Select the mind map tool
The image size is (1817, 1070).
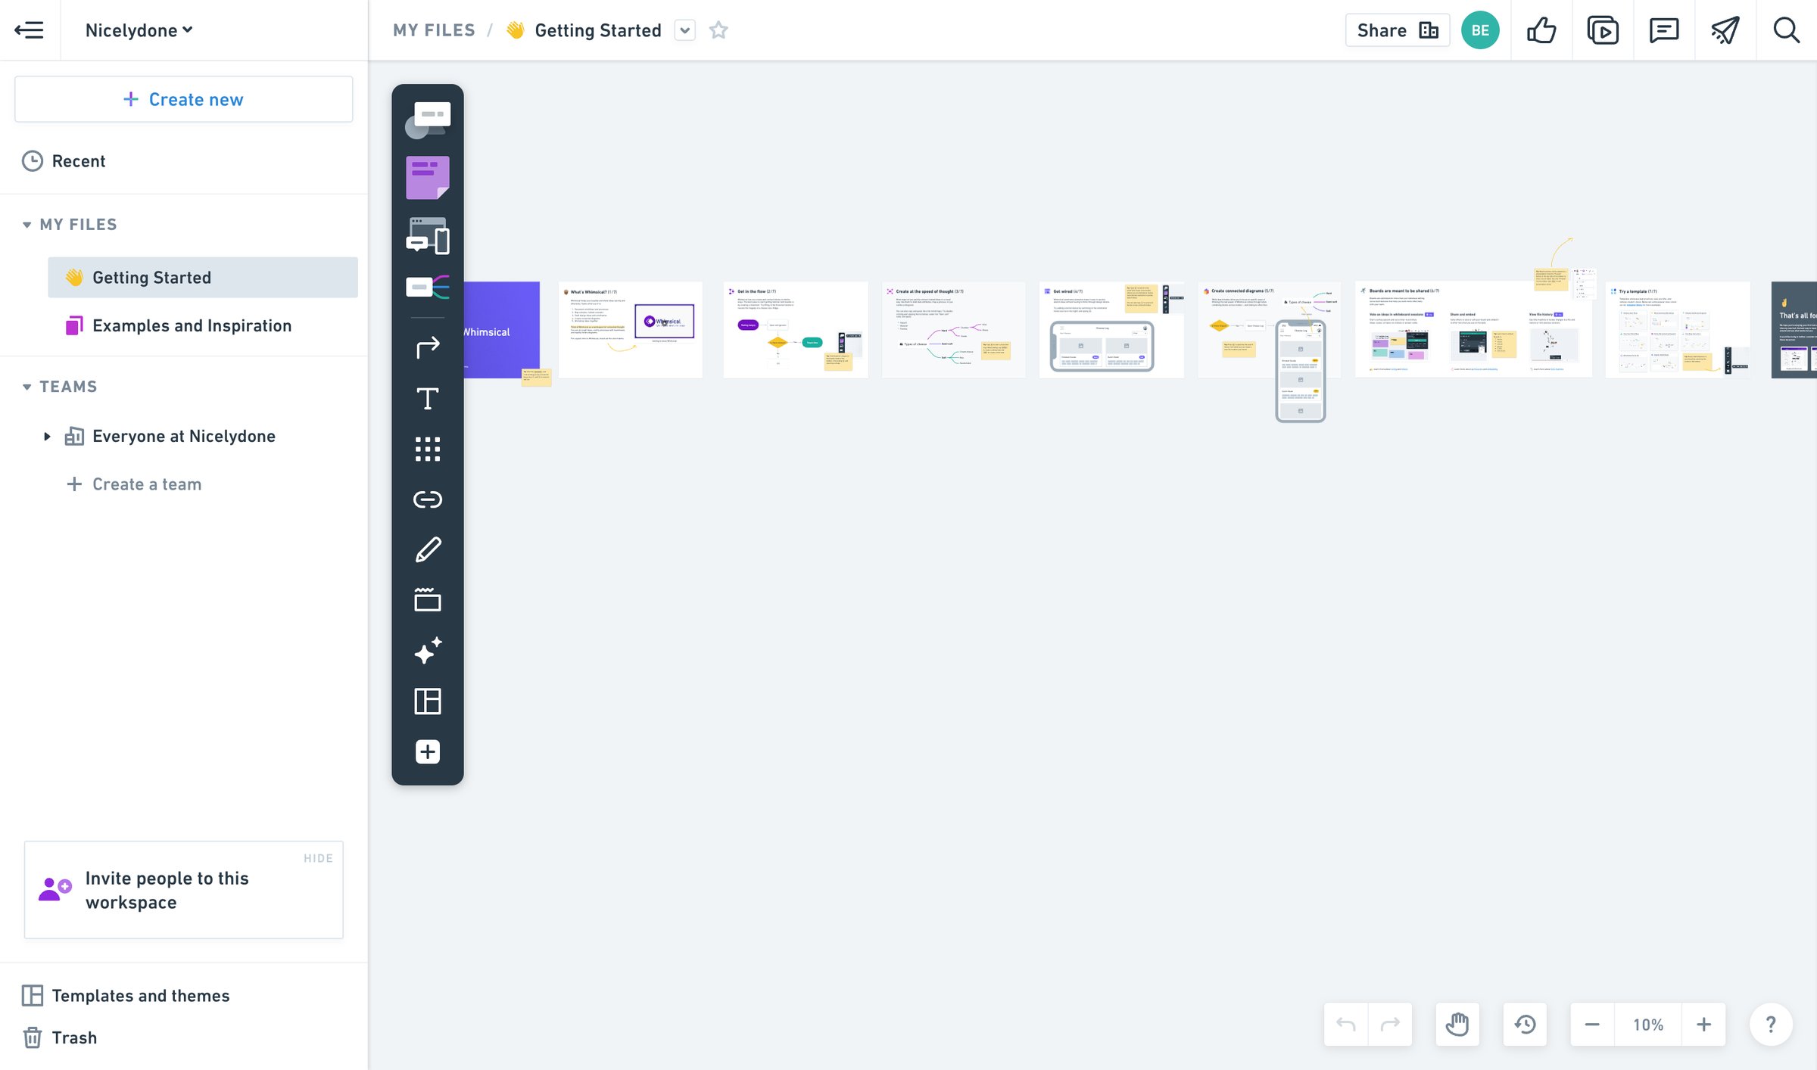[428, 287]
